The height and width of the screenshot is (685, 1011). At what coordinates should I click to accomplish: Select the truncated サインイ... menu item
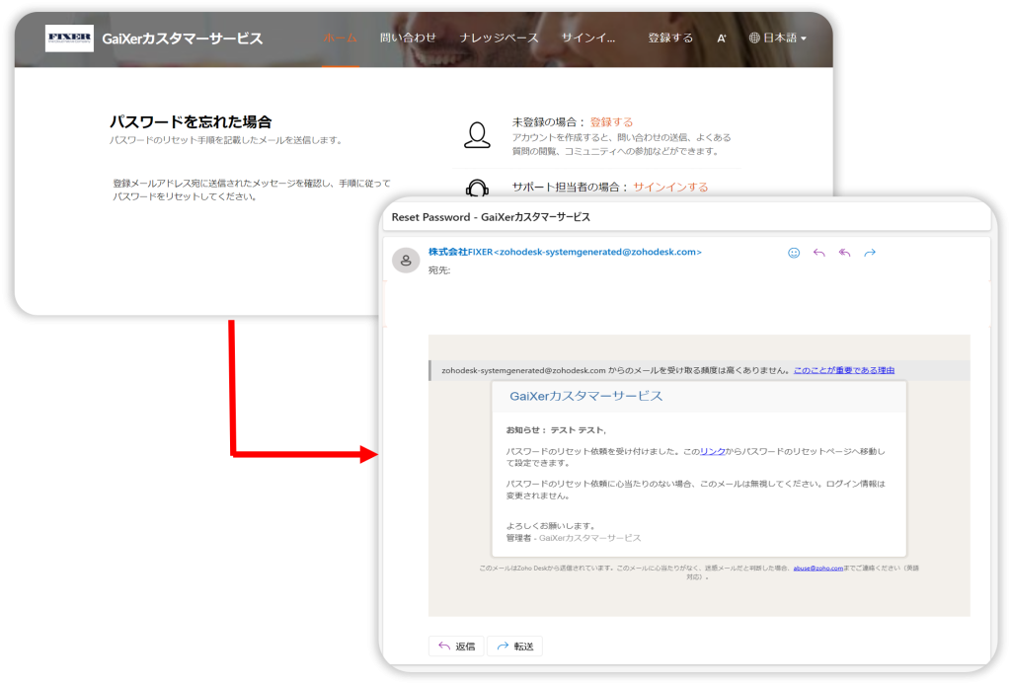tap(588, 38)
